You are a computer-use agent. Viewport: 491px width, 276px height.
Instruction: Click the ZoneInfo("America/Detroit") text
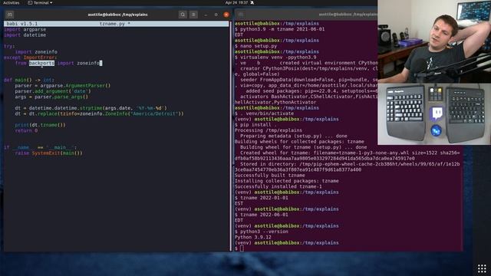(x=144, y=114)
